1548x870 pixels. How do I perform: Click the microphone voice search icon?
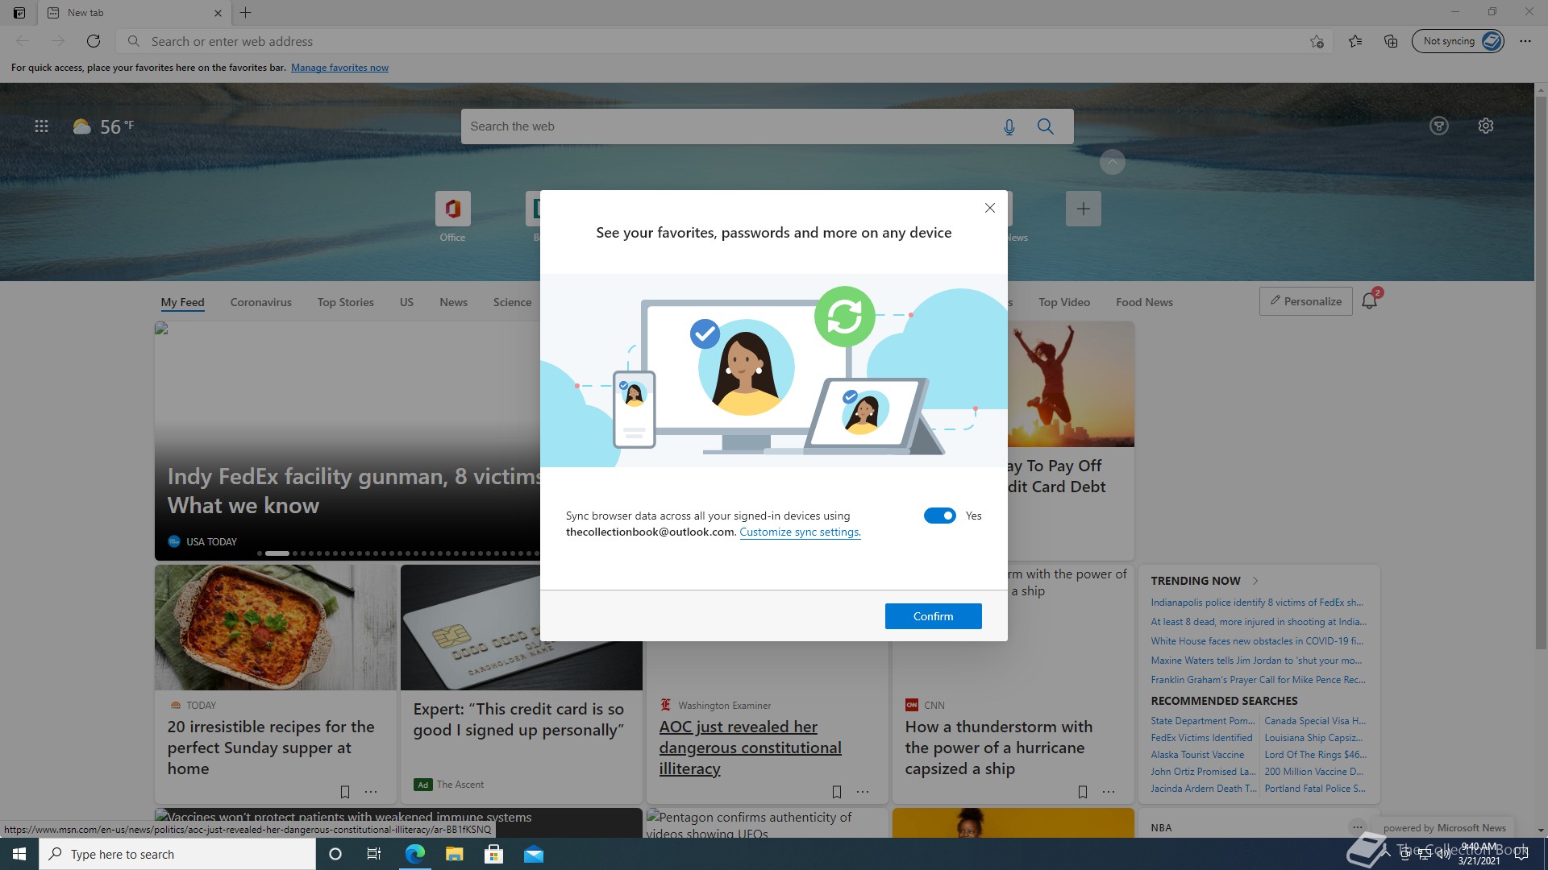point(1009,126)
